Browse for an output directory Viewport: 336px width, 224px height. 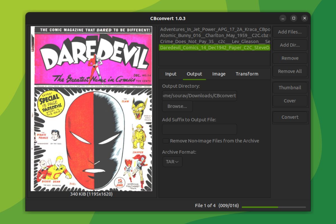177,106
